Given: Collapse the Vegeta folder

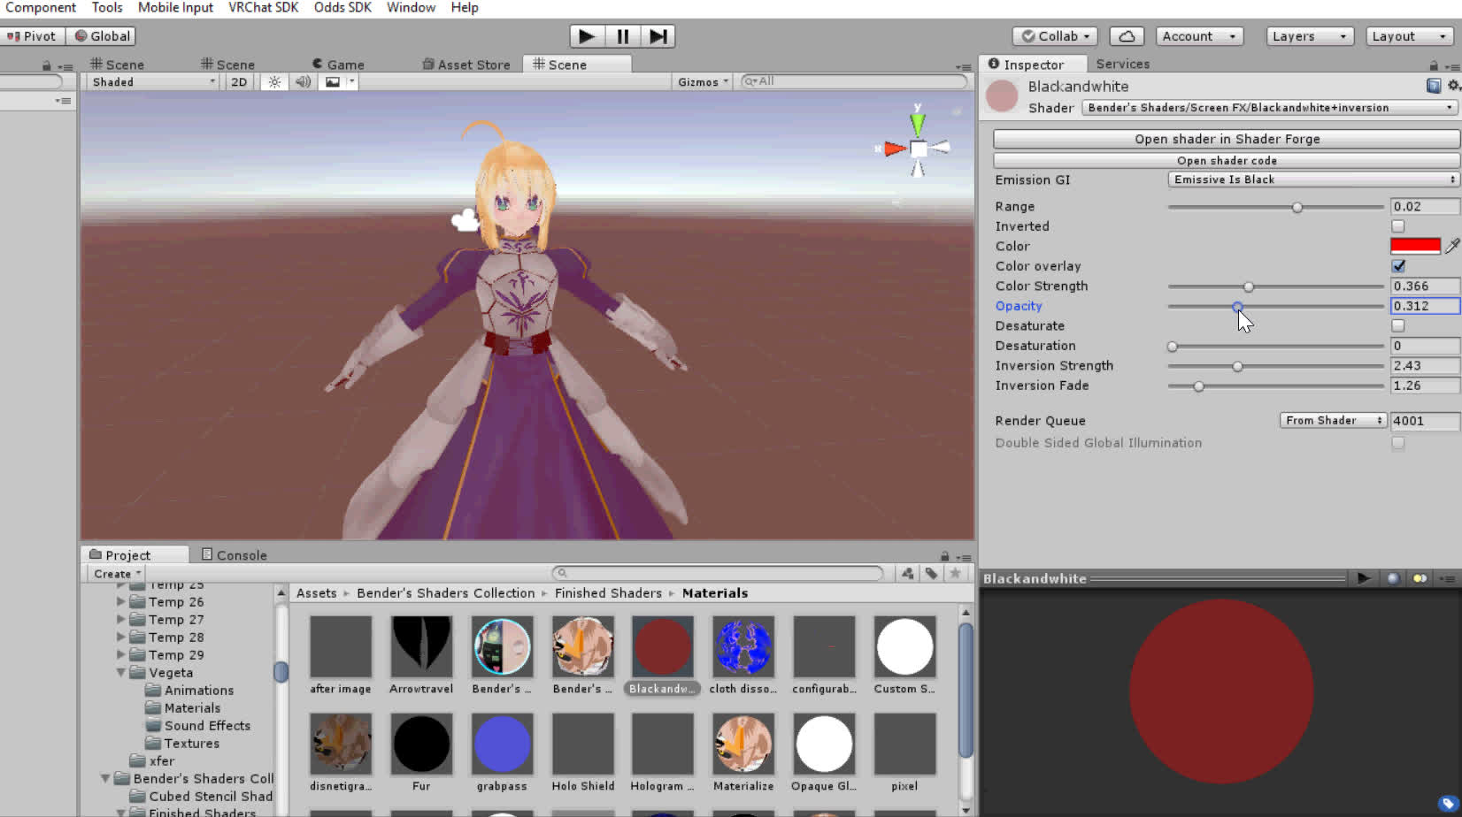Looking at the screenshot, I should (121, 673).
